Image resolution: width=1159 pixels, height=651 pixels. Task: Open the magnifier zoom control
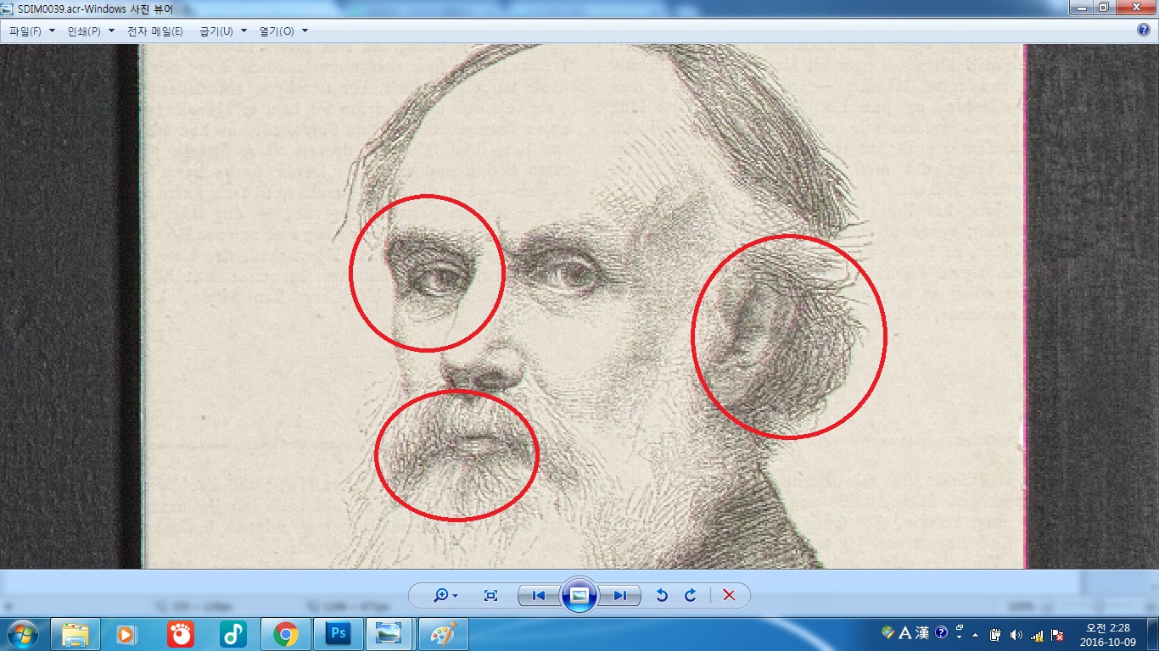click(440, 596)
